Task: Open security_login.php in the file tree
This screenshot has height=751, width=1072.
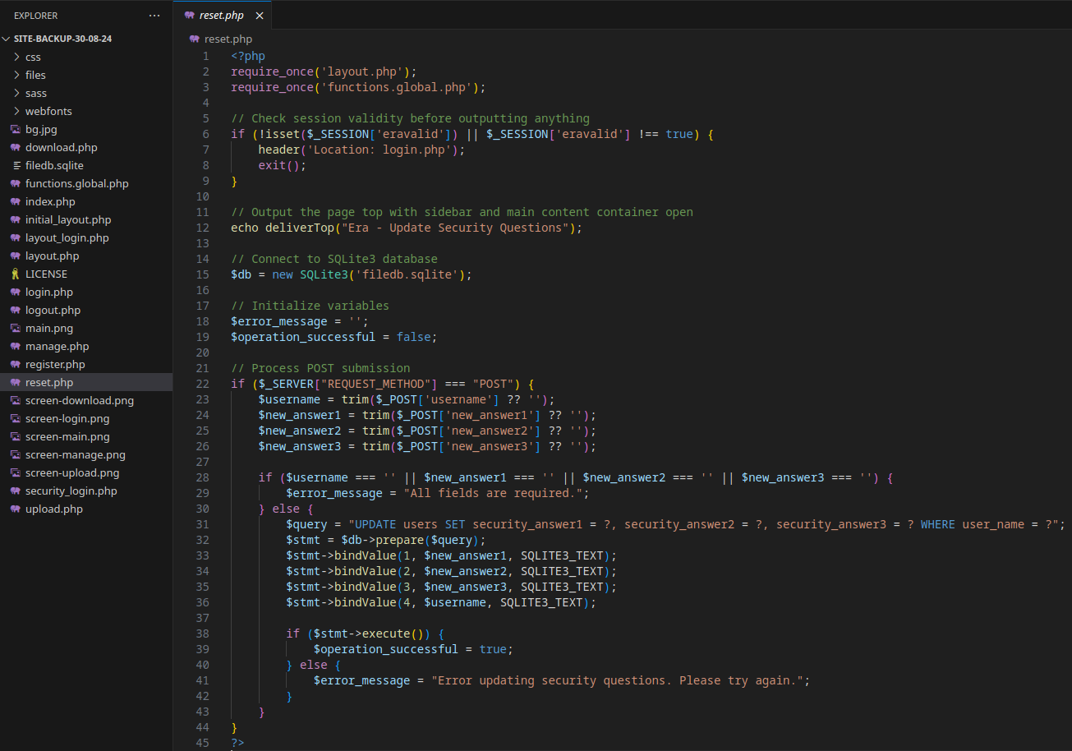Action: tap(71, 491)
